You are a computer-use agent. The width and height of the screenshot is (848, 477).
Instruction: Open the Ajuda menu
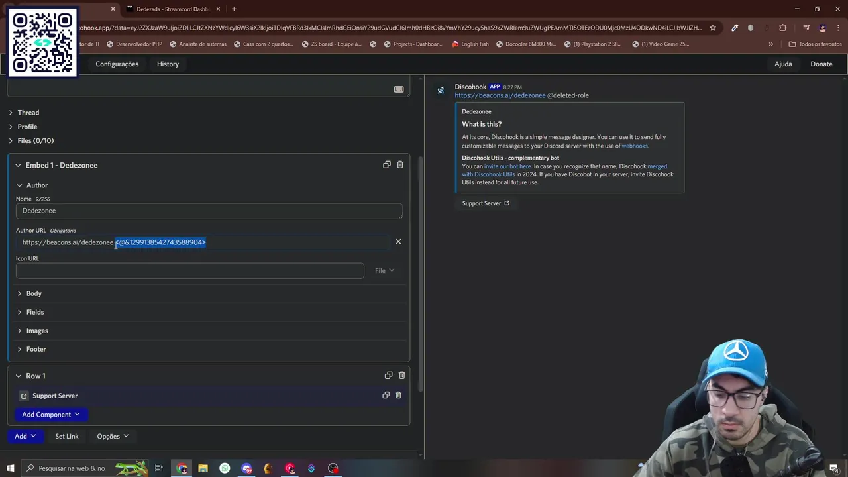(x=783, y=64)
